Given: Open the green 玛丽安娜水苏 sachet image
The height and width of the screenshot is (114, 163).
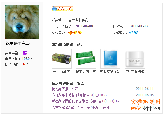Looking at the screenshot, I should 86,59.
